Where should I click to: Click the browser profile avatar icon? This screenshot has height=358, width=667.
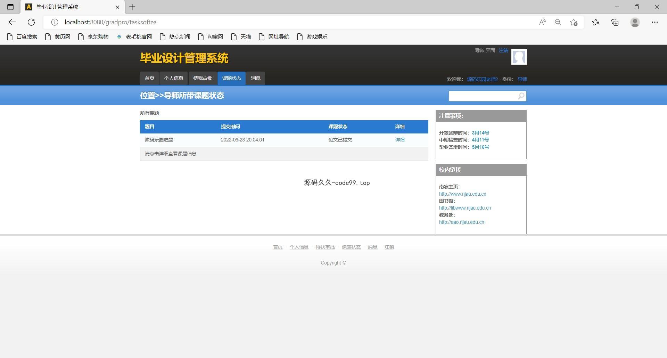[635, 22]
